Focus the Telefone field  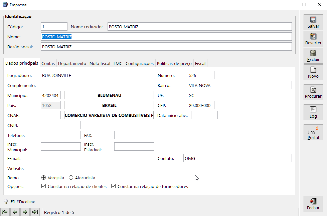(x=61, y=135)
